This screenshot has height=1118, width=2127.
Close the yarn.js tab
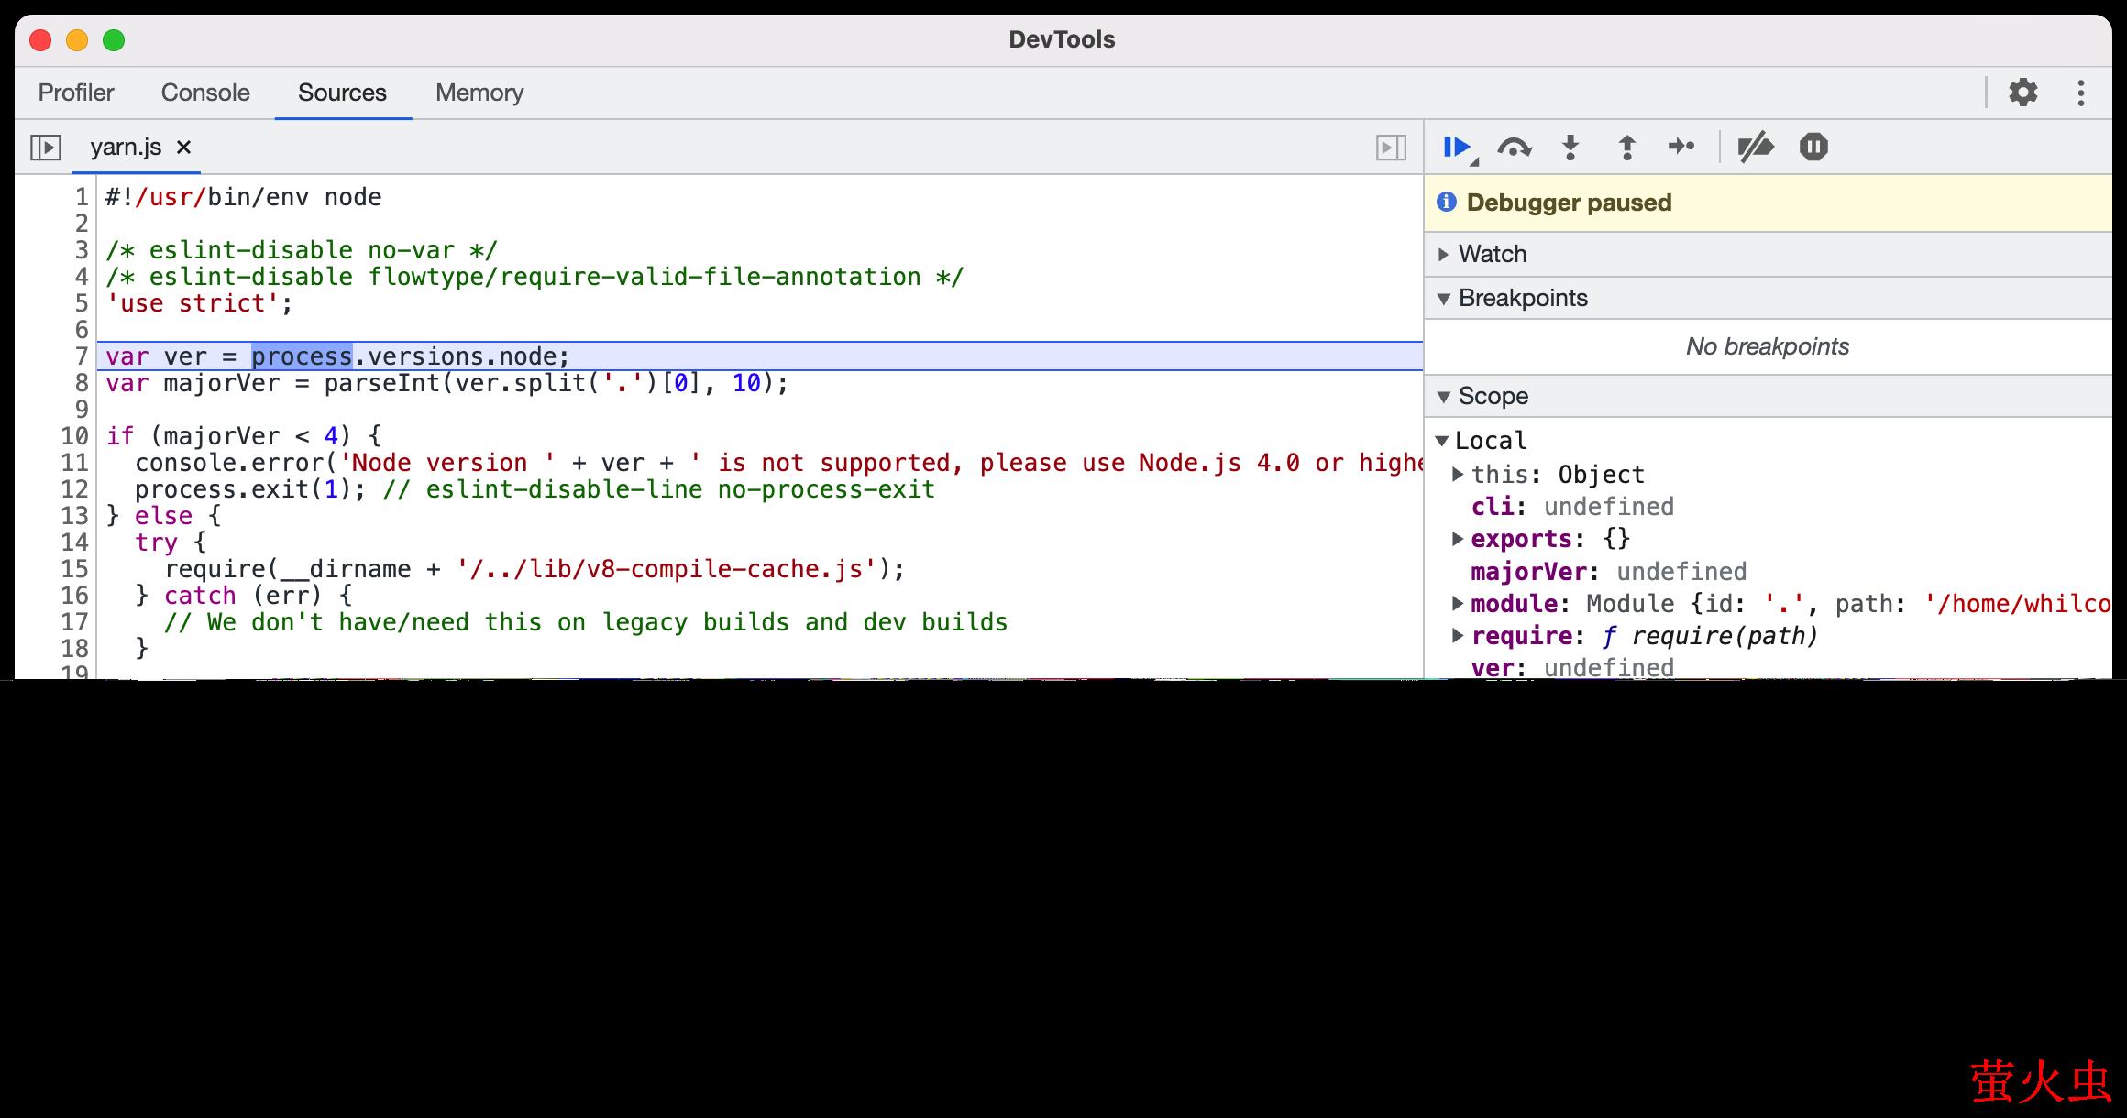tap(183, 148)
